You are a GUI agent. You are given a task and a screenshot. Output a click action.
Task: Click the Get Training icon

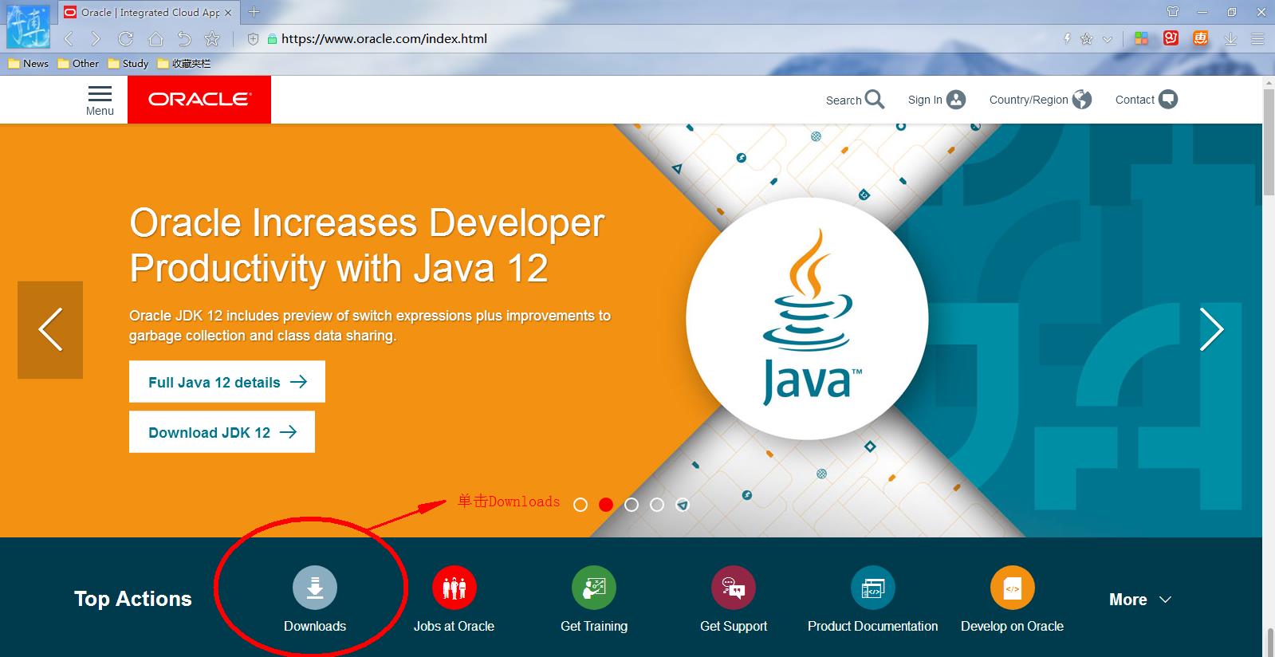pyautogui.click(x=594, y=588)
